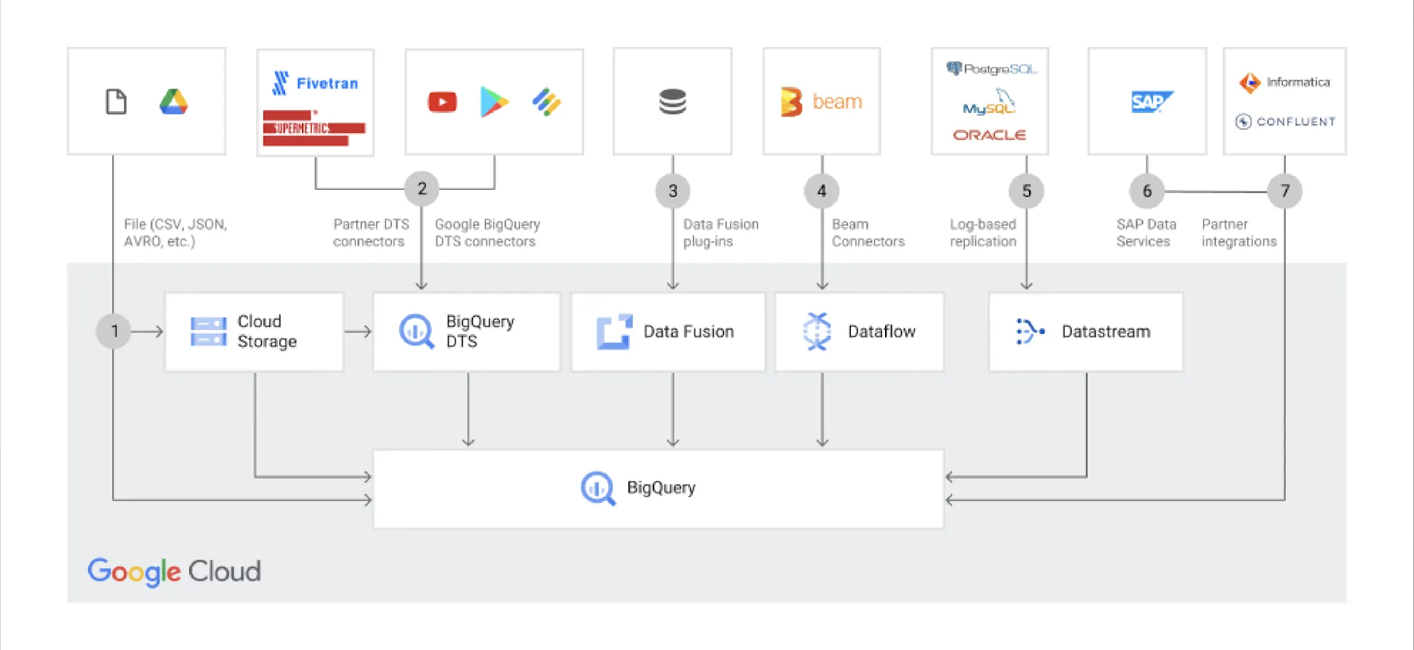Click the Google Ads striped icon
This screenshot has height=650, width=1414.
coord(547,102)
